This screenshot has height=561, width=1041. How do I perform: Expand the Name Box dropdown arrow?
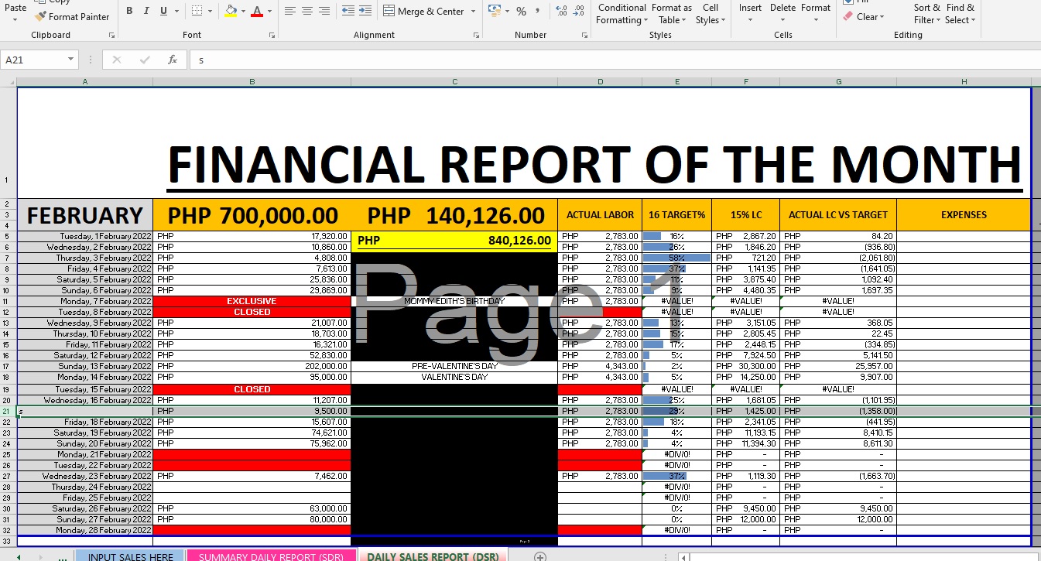coord(71,60)
